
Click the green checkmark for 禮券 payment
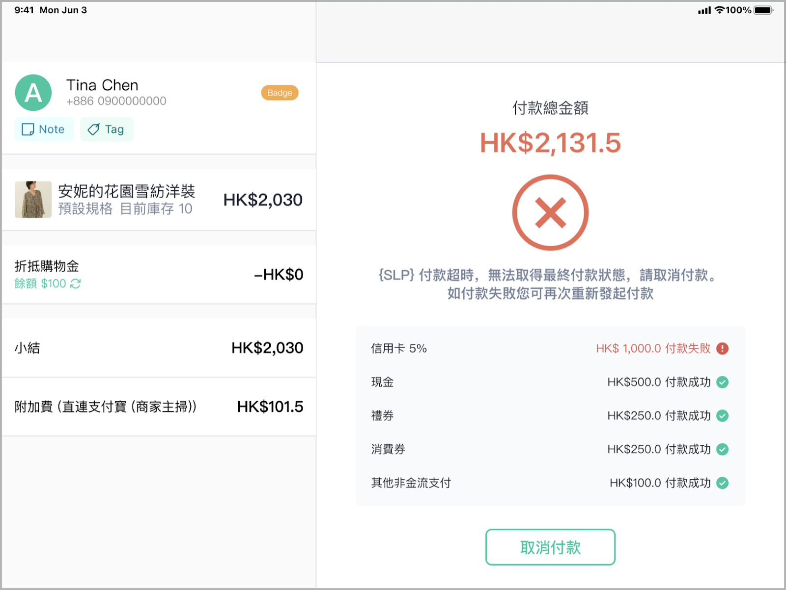click(x=722, y=416)
